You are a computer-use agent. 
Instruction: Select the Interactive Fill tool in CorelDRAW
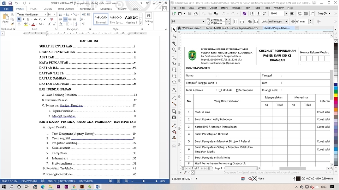coord(174,131)
